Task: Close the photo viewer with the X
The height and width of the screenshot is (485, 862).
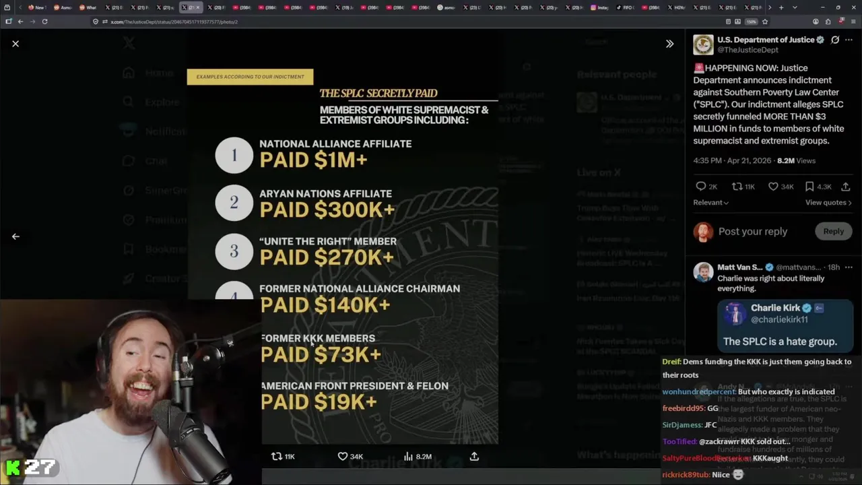Action: (x=15, y=44)
